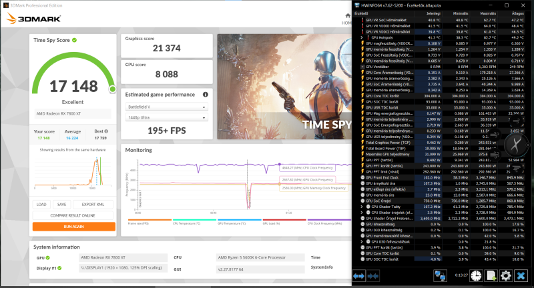
Task: Toggle GPU Temperature blue legend bar
Action: pyautogui.click(x=240, y=220)
